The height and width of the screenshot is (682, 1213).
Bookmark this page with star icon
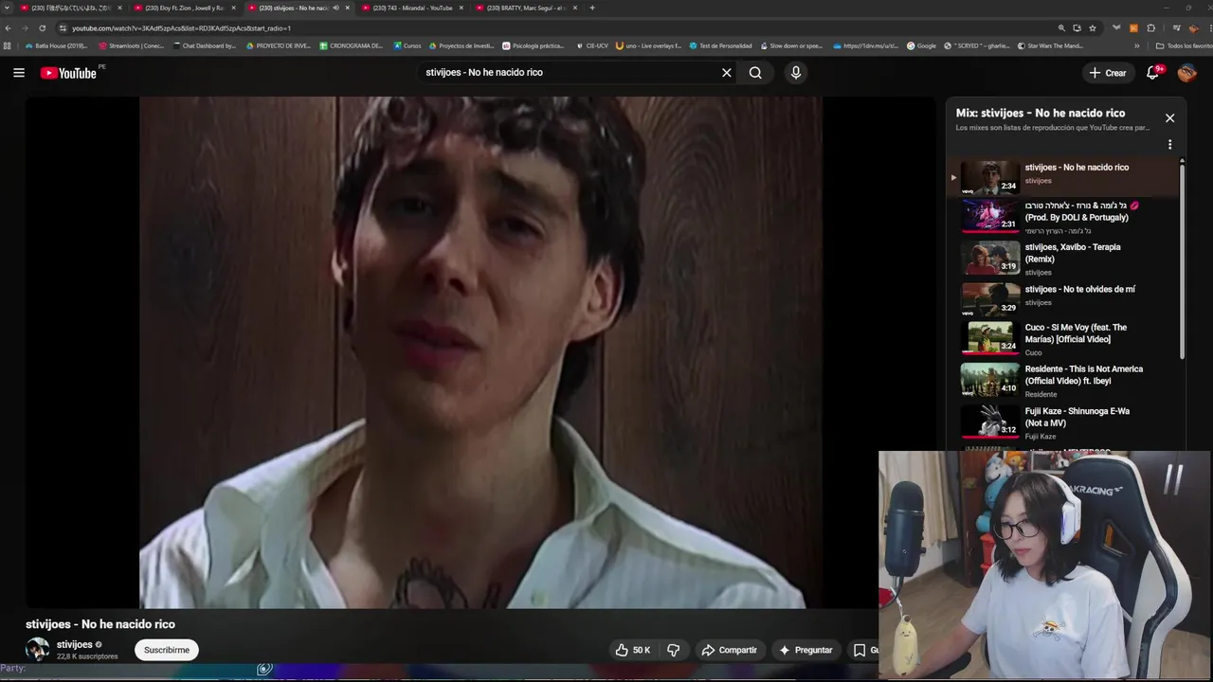click(1093, 28)
